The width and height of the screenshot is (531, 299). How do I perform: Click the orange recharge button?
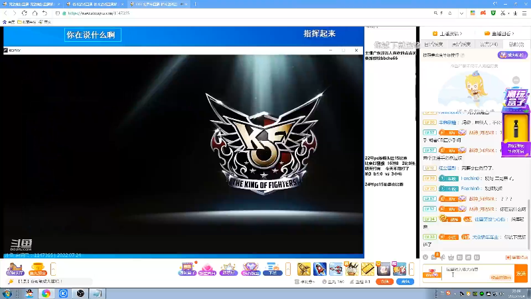click(385, 281)
